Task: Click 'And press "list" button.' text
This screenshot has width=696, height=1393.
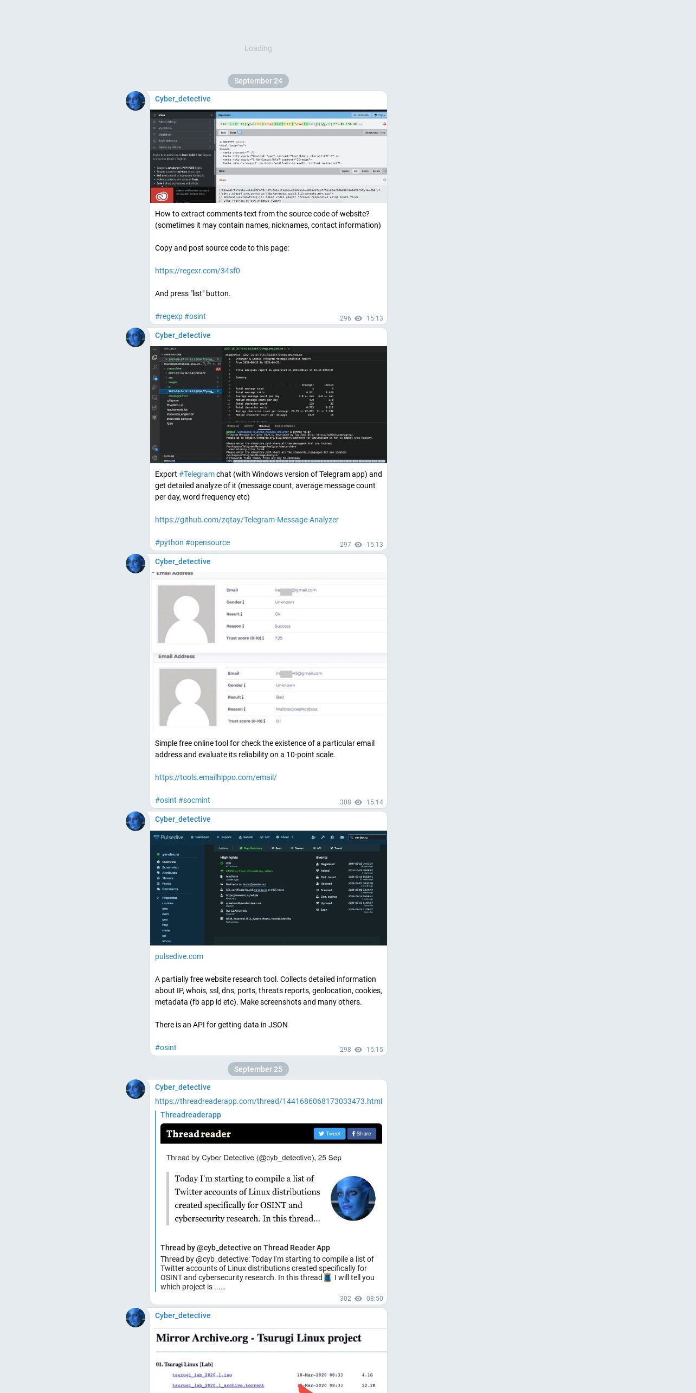Action: tap(192, 293)
